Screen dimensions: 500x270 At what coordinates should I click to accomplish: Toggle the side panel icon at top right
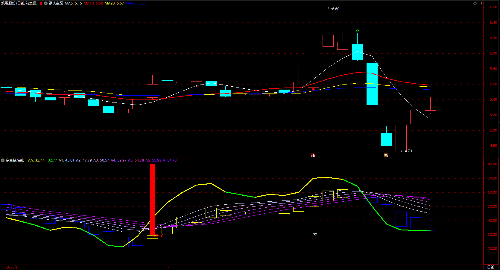click(481, 3)
